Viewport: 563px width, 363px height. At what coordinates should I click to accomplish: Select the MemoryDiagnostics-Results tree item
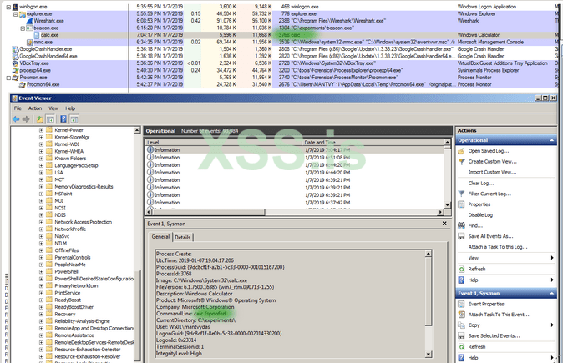[84, 187]
